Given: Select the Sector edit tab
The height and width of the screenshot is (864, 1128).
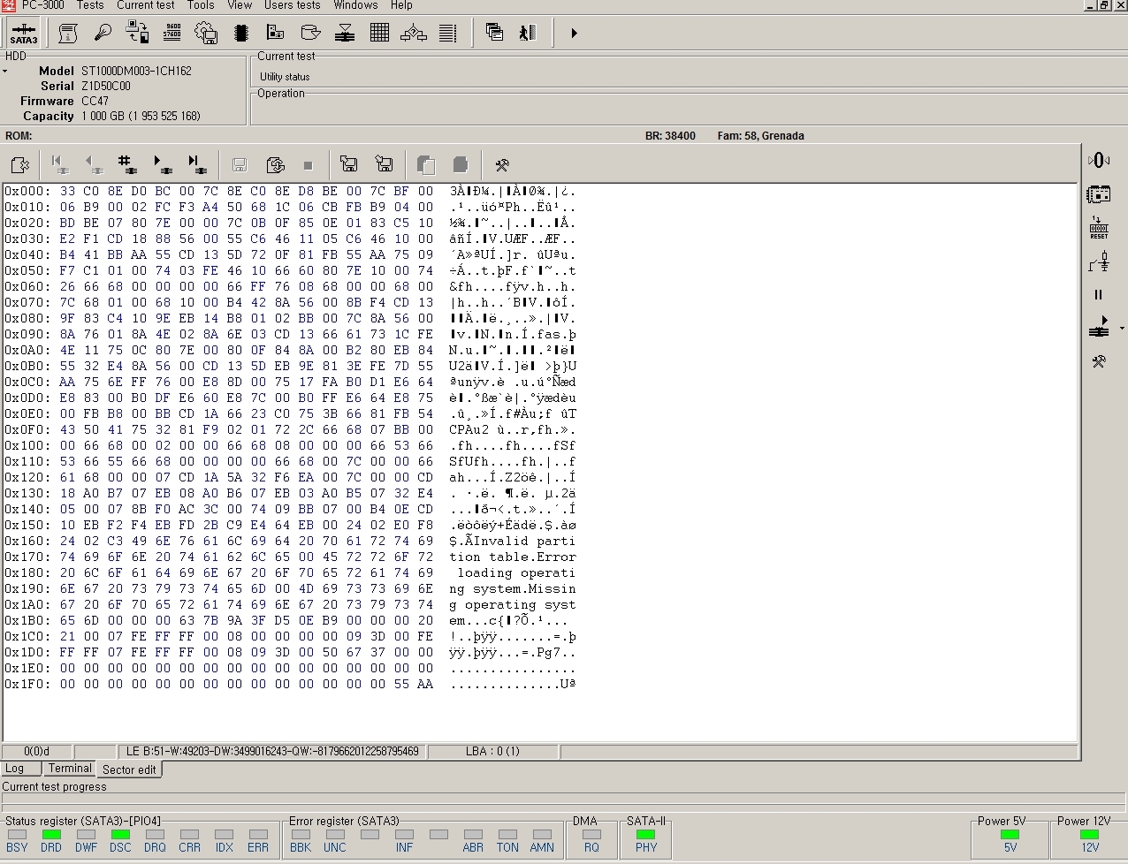Looking at the screenshot, I should tap(129, 769).
